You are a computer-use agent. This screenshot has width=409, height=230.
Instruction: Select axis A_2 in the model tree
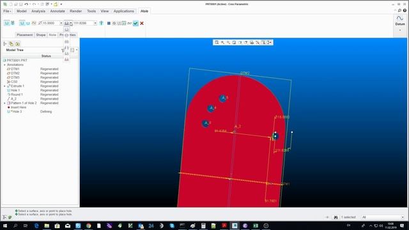[x=13, y=99]
